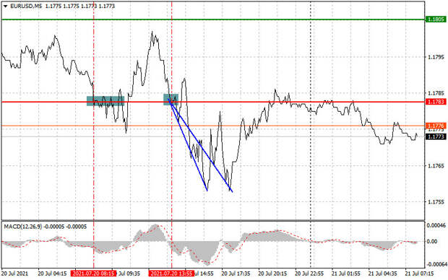Click the EURUSD,M5 chart dropdown triangle
The width and height of the screenshot is (448, 280).
coord(5,6)
